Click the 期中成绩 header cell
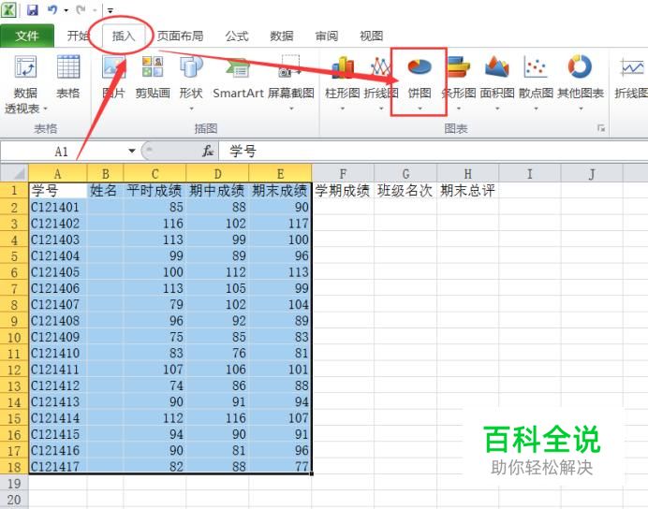The height and width of the screenshot is (509, 648). click(x=218, y=190)
